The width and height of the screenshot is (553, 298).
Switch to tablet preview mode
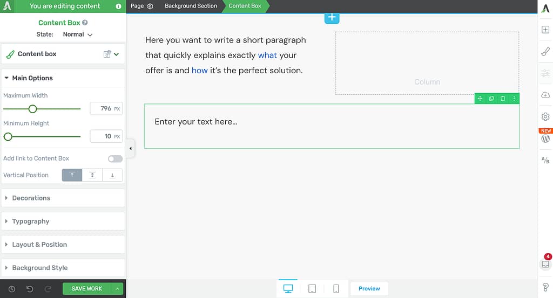pyautogui.click(x=312, y=288)
